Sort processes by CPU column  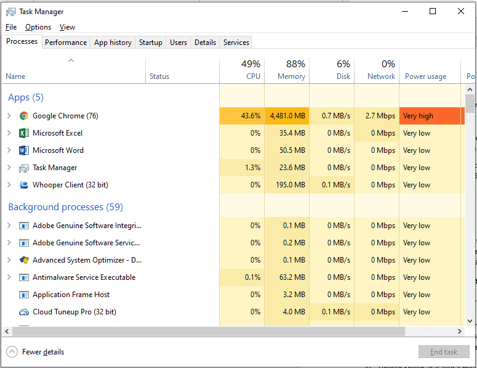coord(242,71)
